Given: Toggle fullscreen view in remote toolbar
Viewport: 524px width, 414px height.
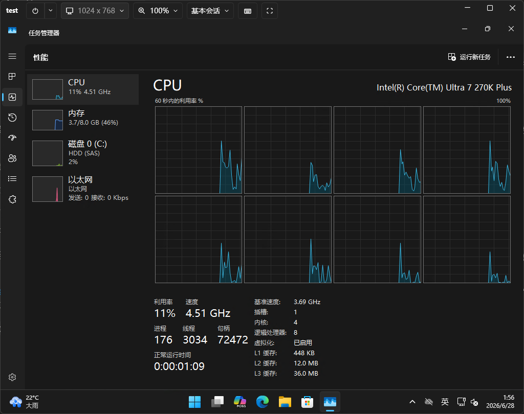Looking at the screenshot, I should click(270, 11).
